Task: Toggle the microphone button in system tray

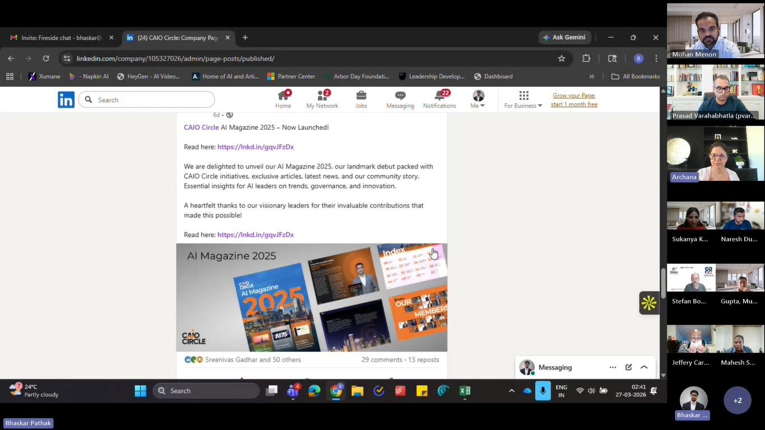Action: pyautogui.click(x=543, y=391)
